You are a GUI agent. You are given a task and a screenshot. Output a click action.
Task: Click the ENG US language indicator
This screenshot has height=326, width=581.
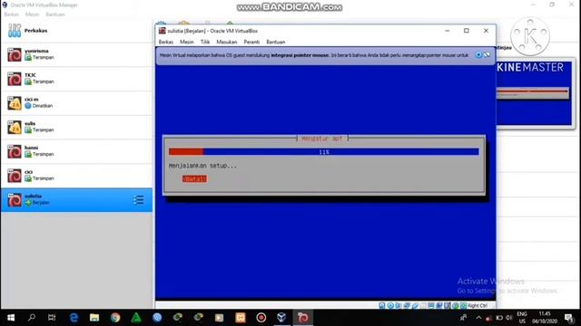click(522, 318)
